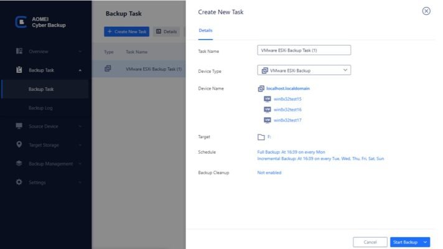
Task: Expand the Settings menu chevron
Action: 80,182
